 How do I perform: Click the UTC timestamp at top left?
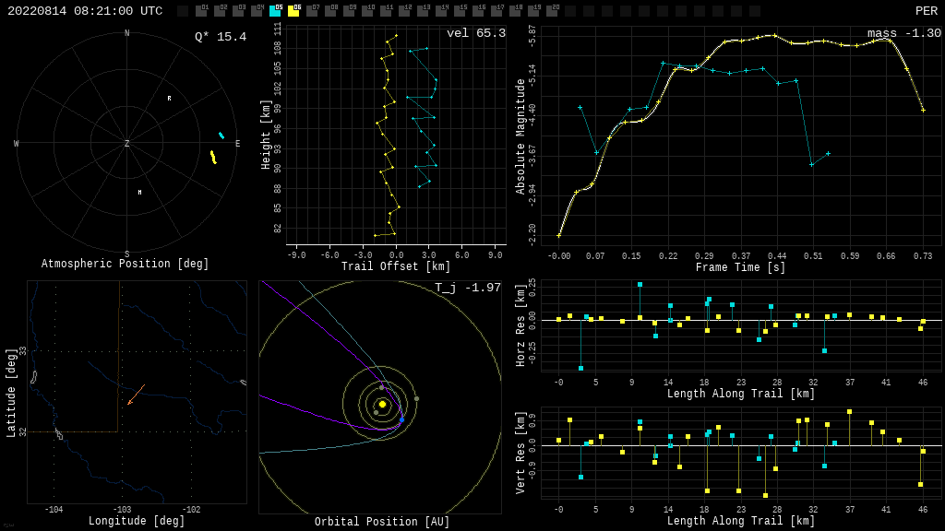pyautogui.click(x=85, y=11)
